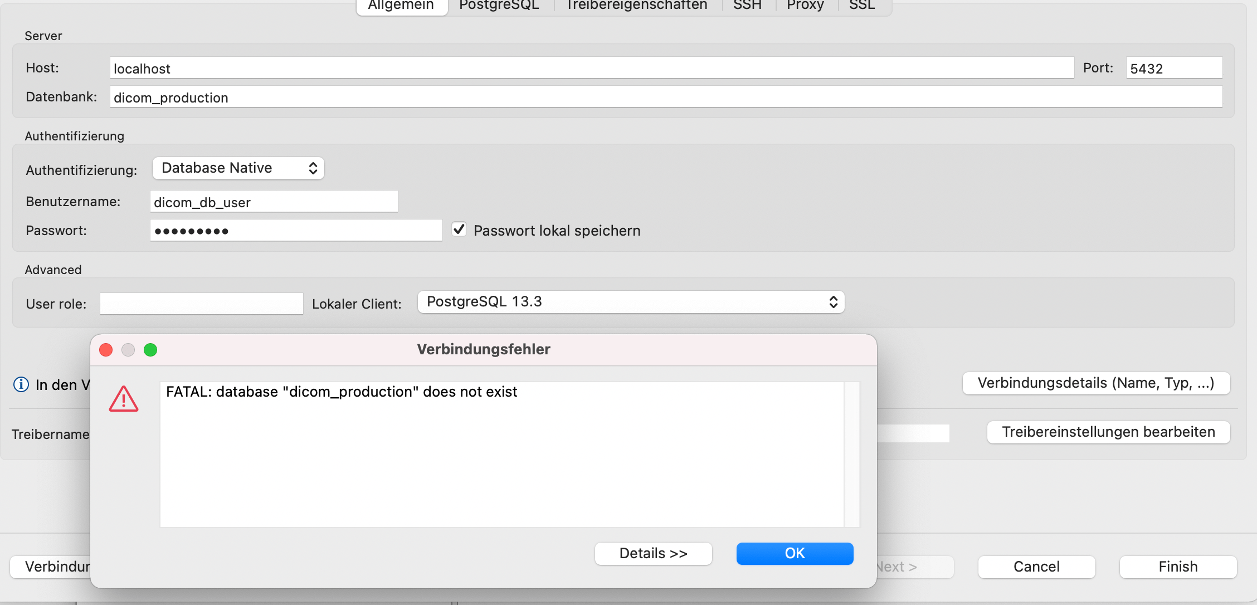Open Treibereinstellungen bearbeiten

(x=1108, y=432)
